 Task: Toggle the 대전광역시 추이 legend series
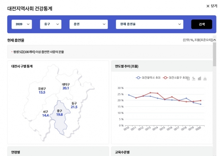tap(148, 78)
